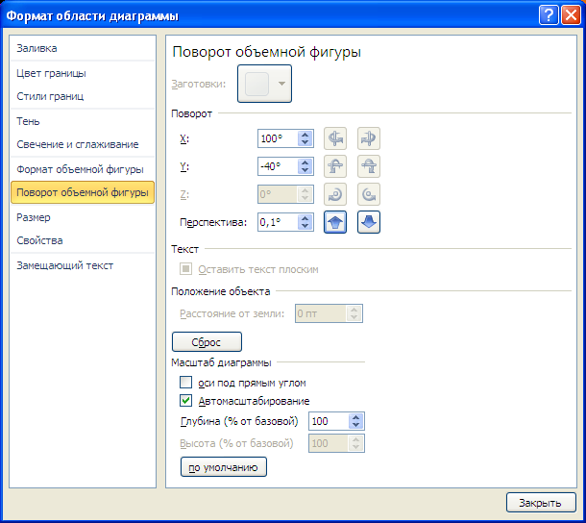586x523 pixels.
Task: Click the disabled Высота field
Action: coord(329,443)
